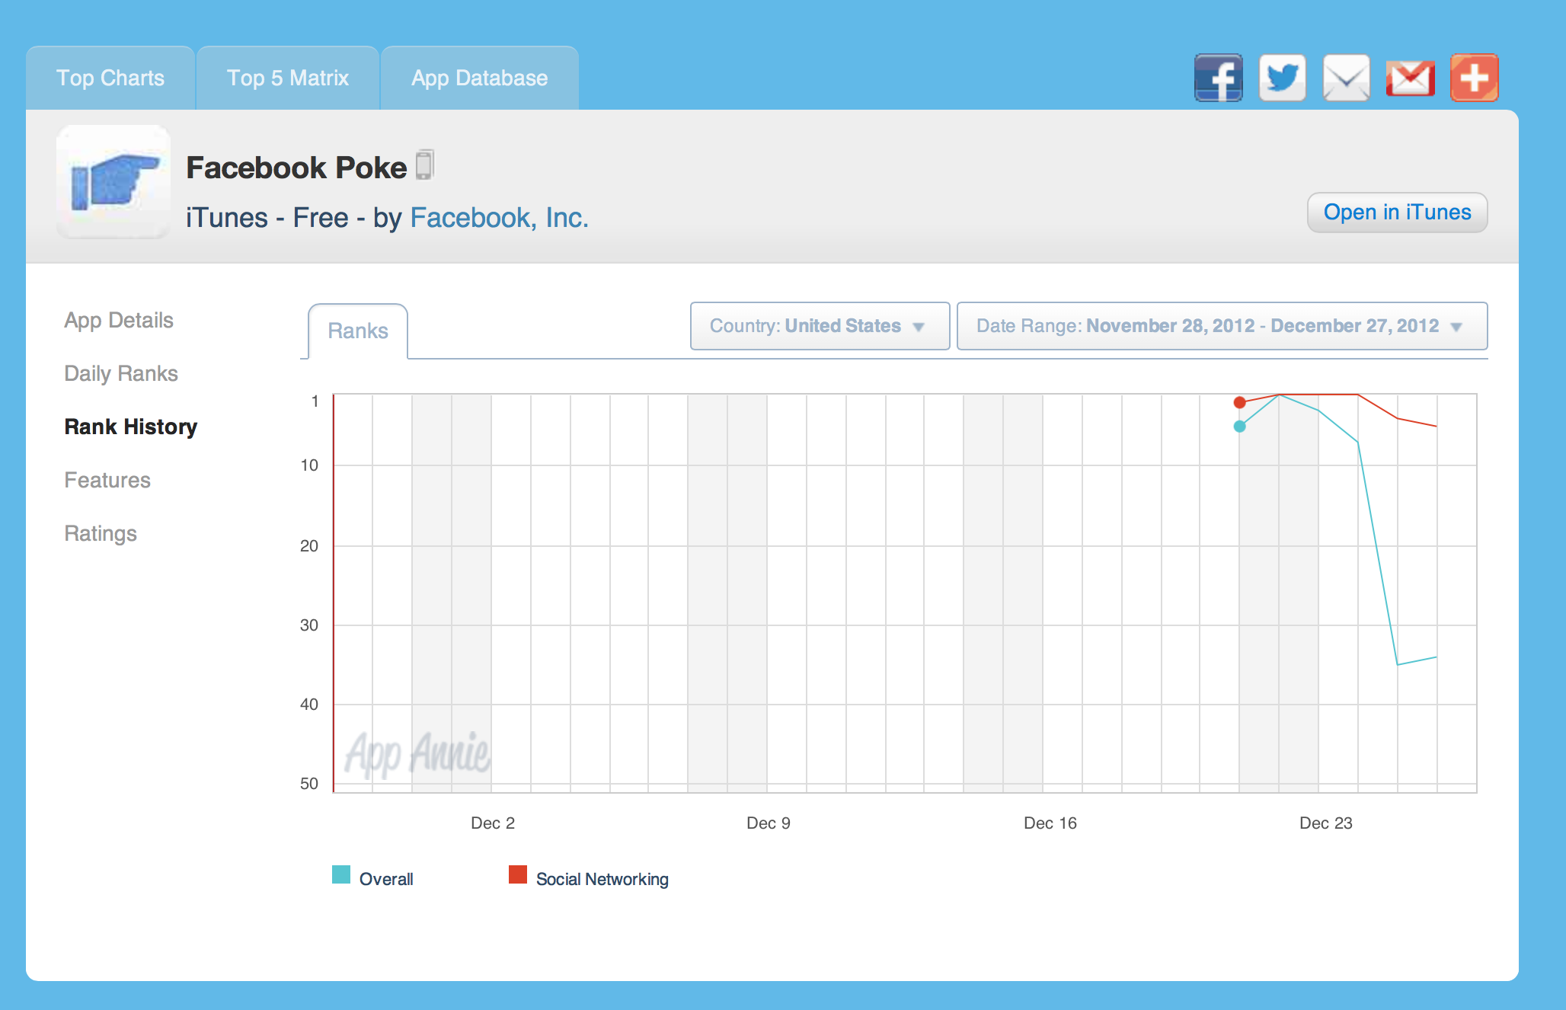Image resolution: width=1566 pixels, height=1010 pixels.
Task: Select the Ranks chart tab
Action: click(x=357, y=331)
